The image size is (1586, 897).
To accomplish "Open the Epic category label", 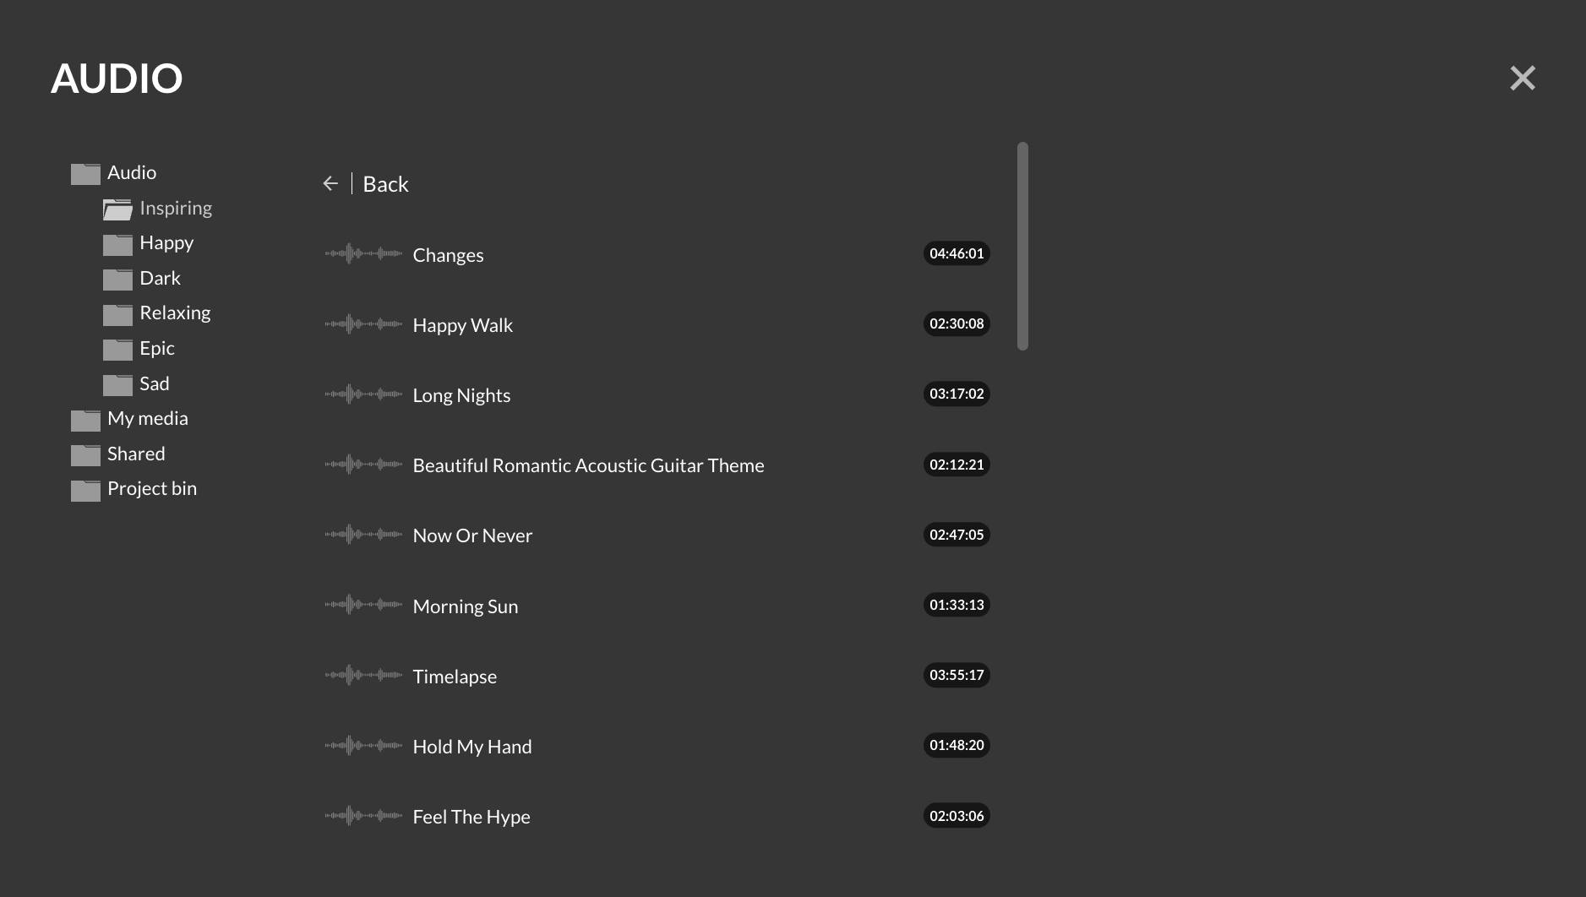I will click(157, 349).
